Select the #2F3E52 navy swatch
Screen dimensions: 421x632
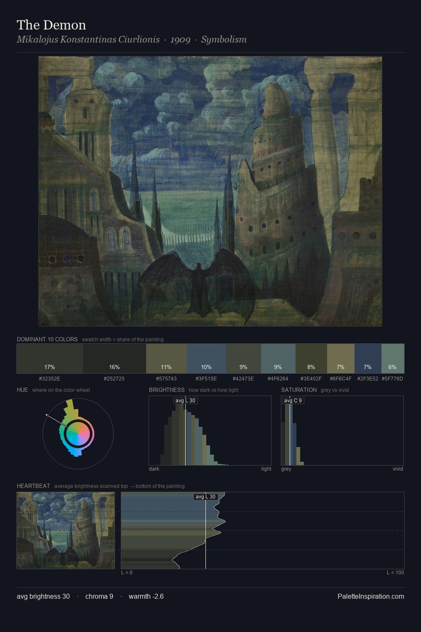pos(368,359)
